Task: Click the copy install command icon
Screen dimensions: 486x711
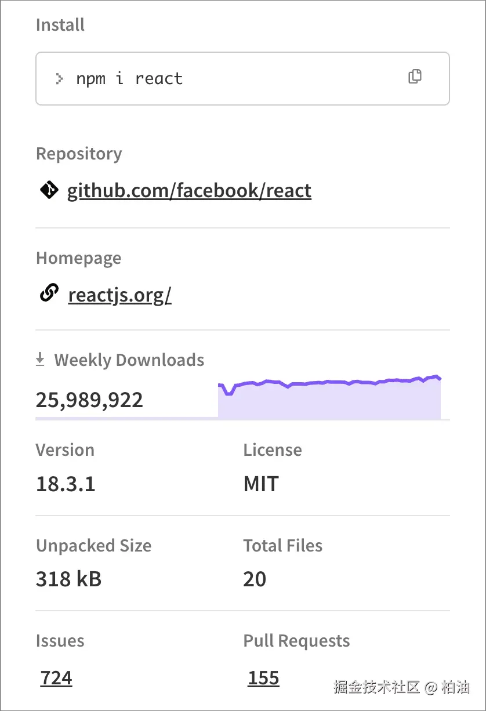Action: tap(415, 77)
